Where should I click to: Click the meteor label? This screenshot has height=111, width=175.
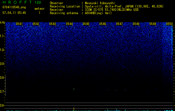[x=40, y=9]
